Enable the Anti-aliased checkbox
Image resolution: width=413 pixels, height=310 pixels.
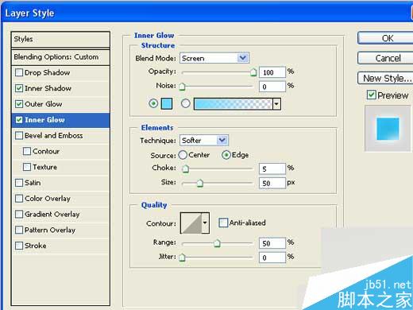tap(223, 223)
